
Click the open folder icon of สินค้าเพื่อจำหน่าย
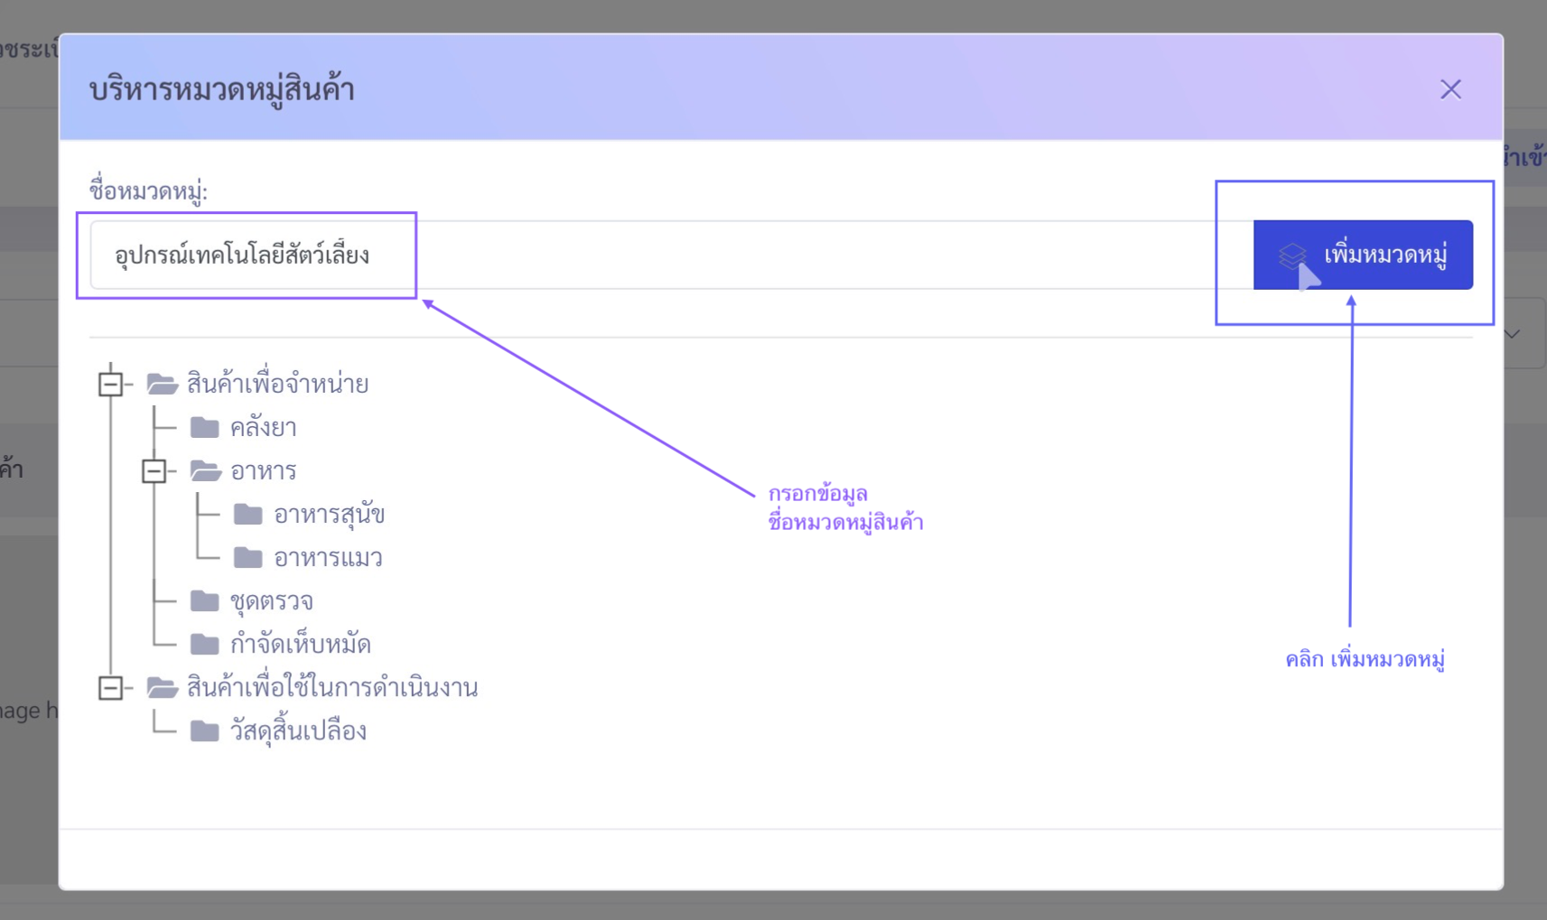click(x=163, y=384)
